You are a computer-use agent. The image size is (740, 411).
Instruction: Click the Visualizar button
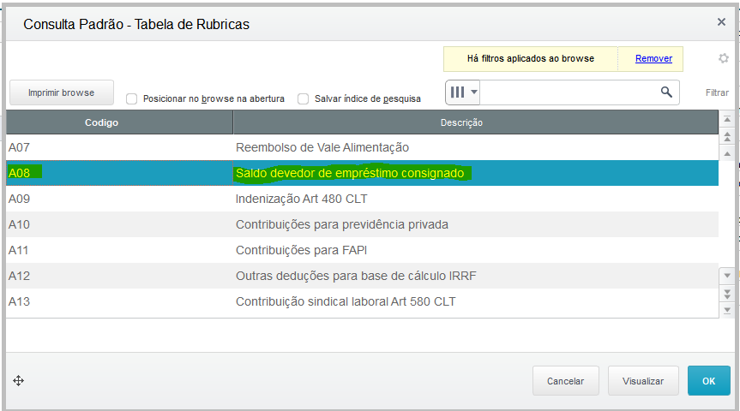[x=643, y=381]
